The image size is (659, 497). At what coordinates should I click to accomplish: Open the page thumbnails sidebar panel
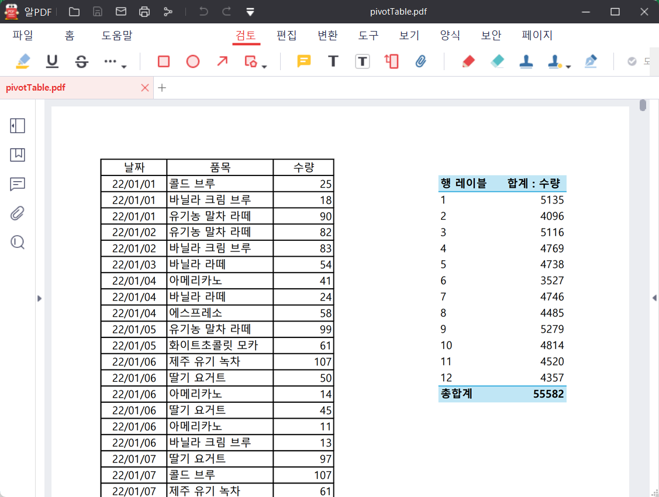[x=18, y=126]
